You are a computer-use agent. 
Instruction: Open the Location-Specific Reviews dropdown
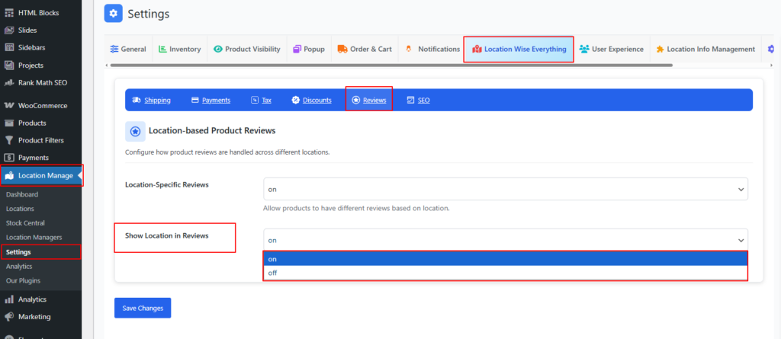[505, 189]
